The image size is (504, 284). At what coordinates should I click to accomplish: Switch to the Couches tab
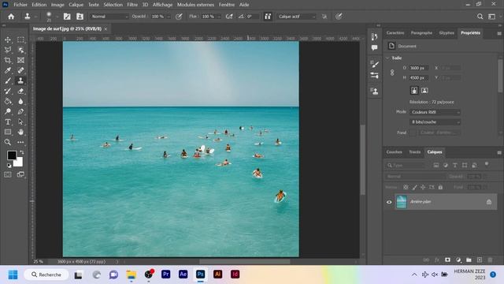[394, 152]
